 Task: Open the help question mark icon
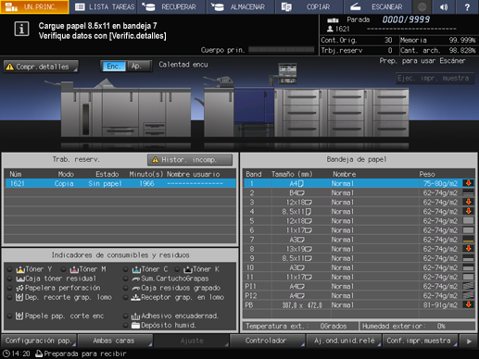click(x=467, y=6)
